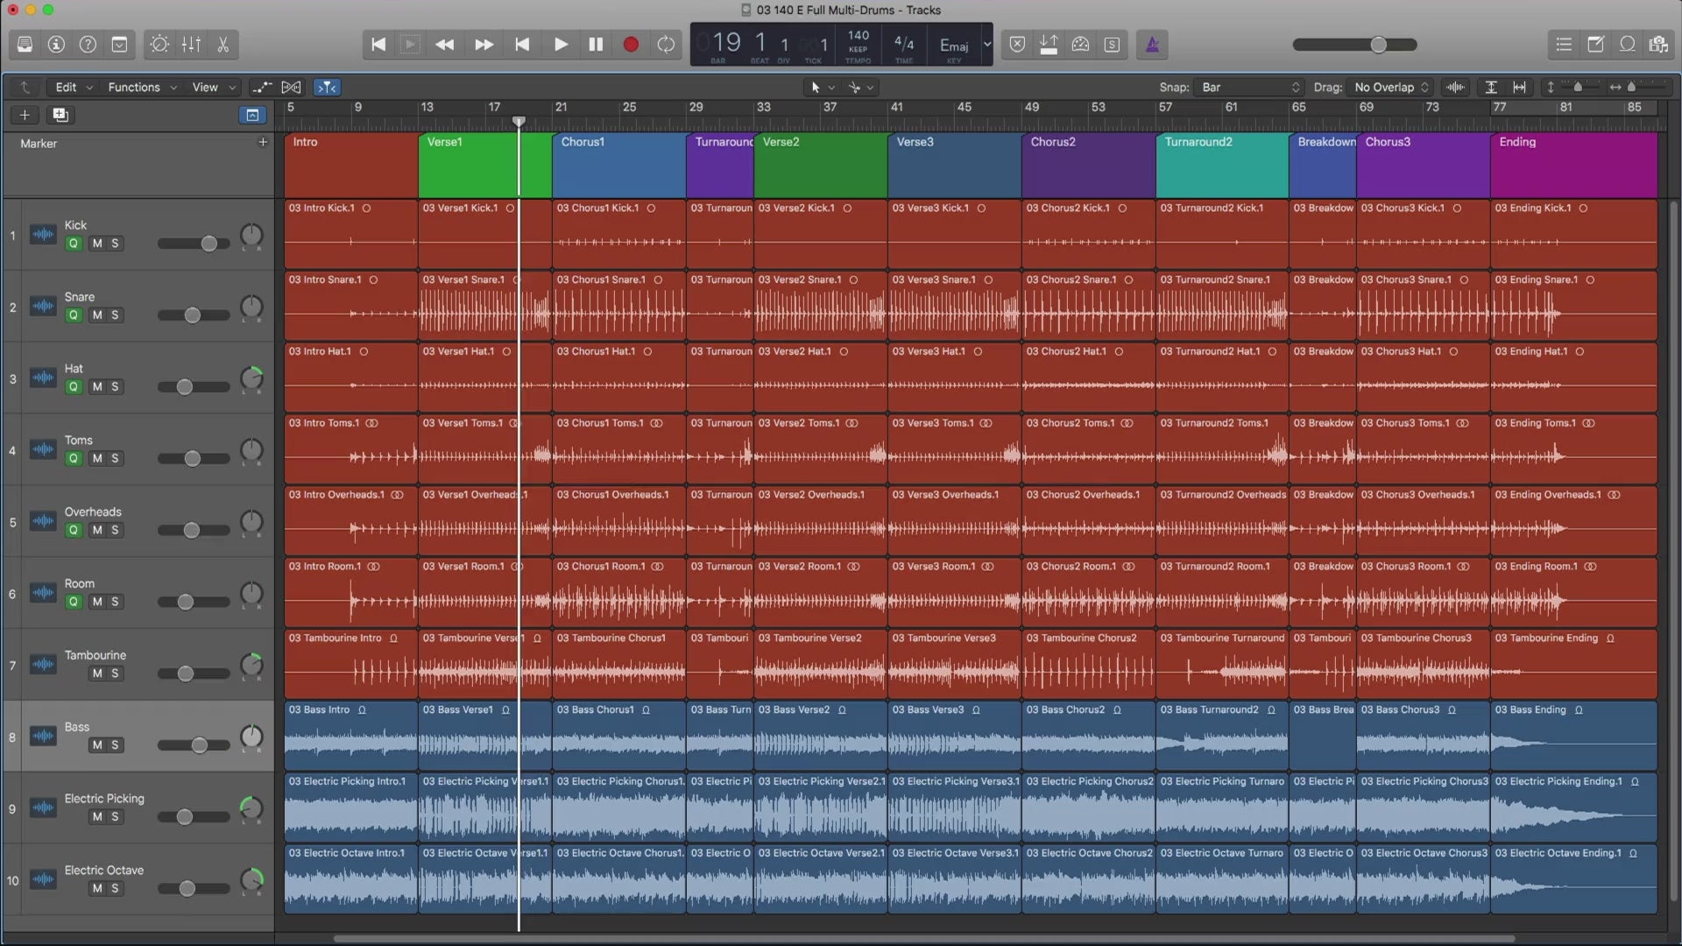Solo the Electric Picking track
The image size is (1682, 946).
click(114, 817)
